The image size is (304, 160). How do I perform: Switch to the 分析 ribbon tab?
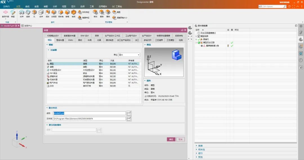[x=55, y=6]
